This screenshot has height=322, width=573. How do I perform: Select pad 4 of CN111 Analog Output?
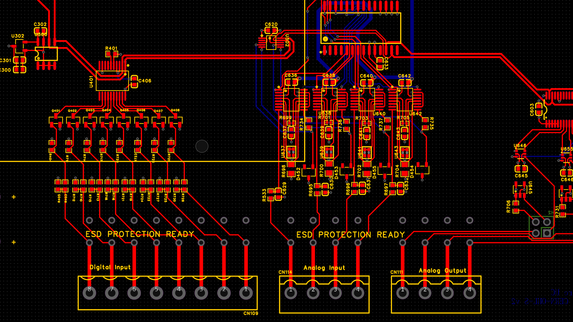[x=470, y=293]
